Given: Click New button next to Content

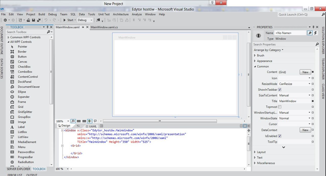Looking at the screenshot, I should tap(305, 72).
